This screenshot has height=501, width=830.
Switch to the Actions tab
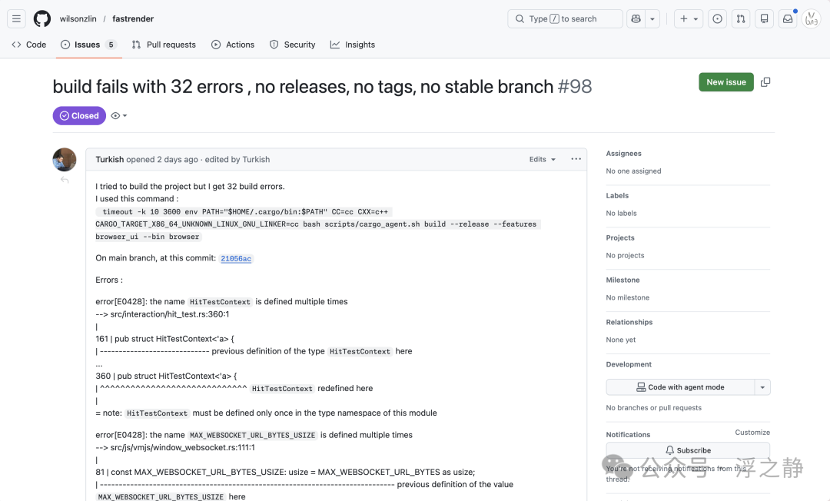233,45
